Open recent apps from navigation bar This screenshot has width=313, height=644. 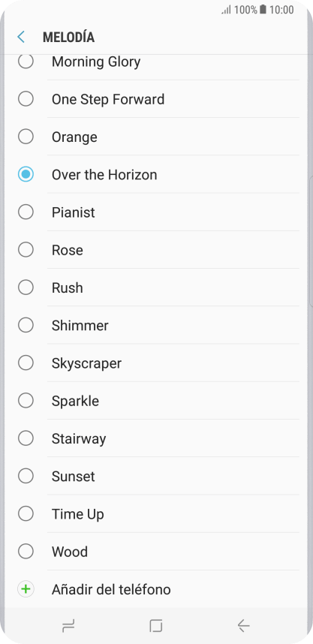(68, 626)
